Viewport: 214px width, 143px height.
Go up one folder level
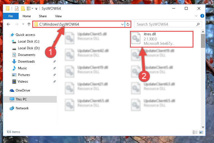coord(29,24)
